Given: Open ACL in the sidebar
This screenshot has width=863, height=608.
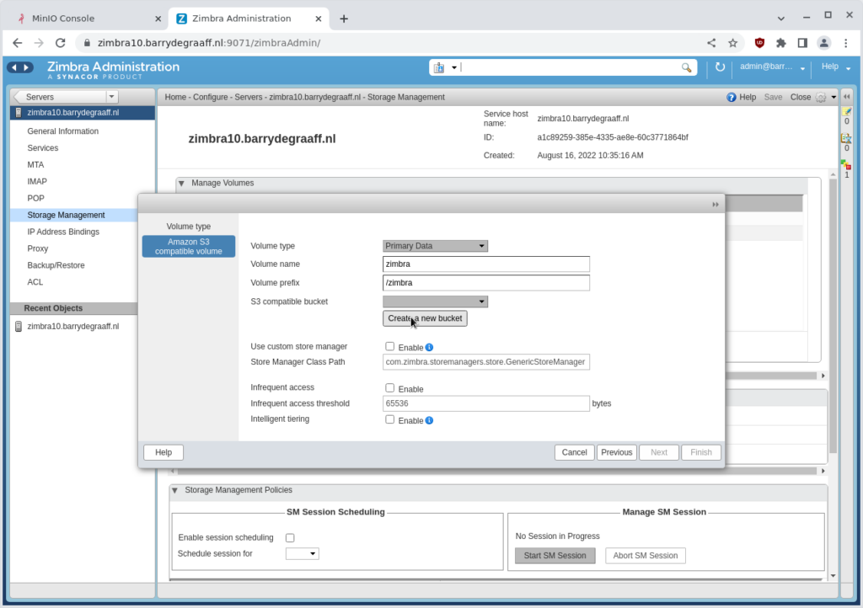Looking at the screenshot, I should click(x=35, y=282).
